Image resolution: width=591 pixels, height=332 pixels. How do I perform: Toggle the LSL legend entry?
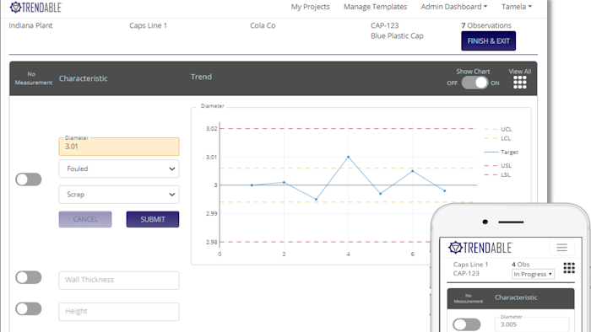point(497,174)
